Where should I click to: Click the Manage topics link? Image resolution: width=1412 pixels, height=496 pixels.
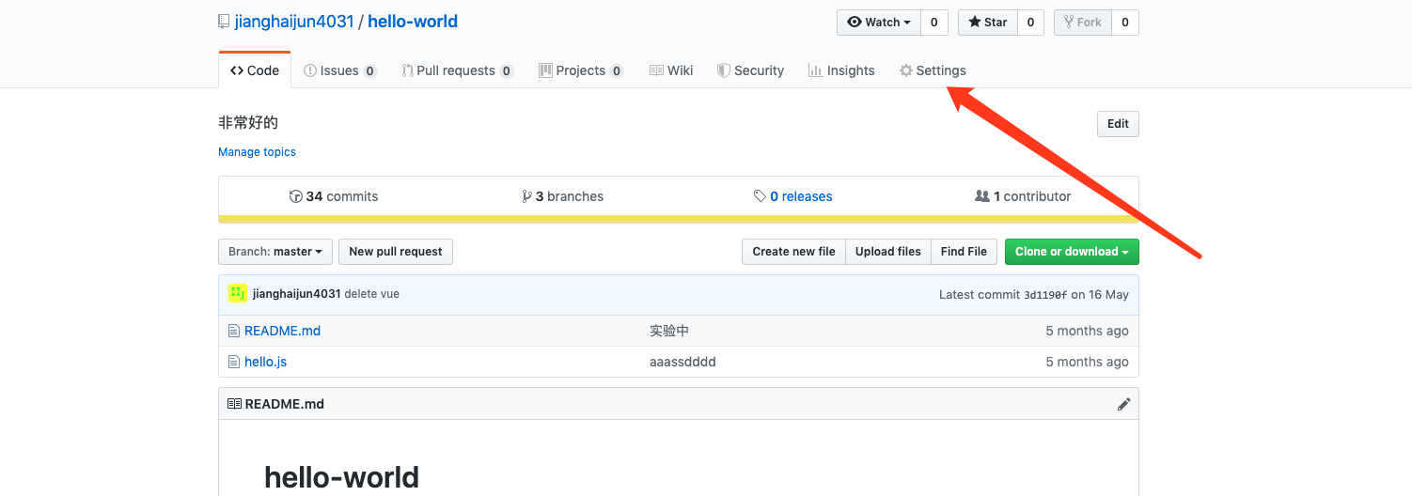pyautogui.click(x=257, y=152)
